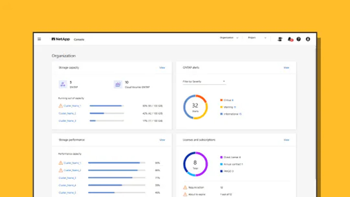Image resolution: width=350 pixels, height=197 pixels.
Task: Open Cluster_Name_2 in Storage capacity list
Action: pos(67,113)
